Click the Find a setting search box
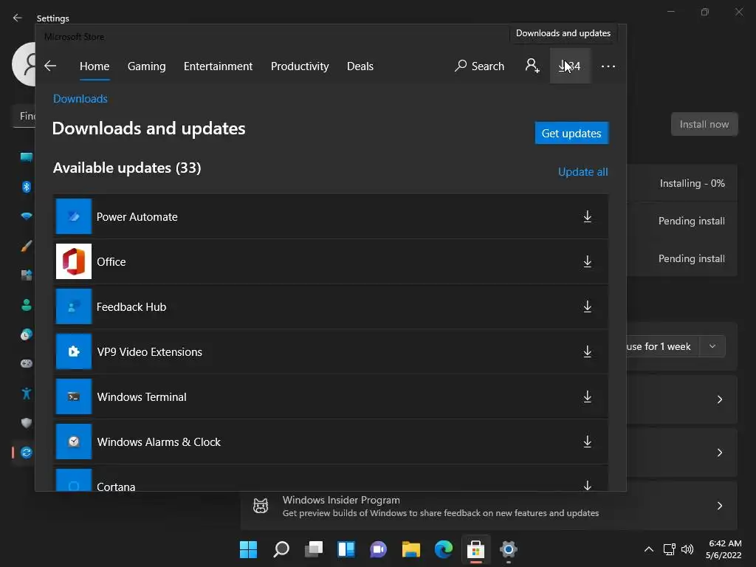Image resolution: width=756 pixels, height=567 pixels. [24, 116]
